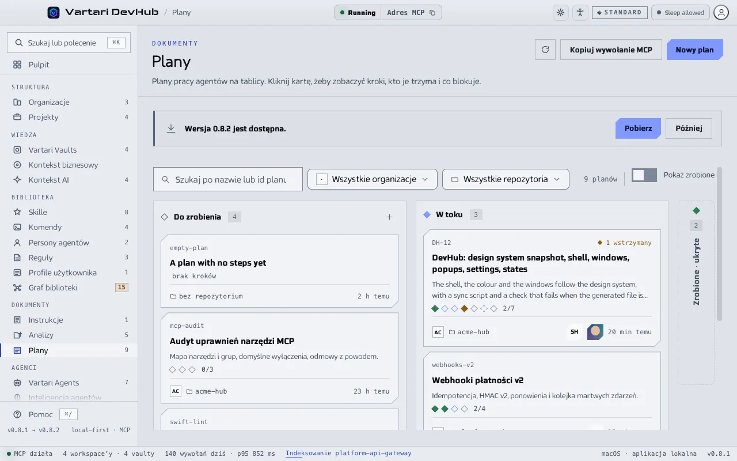Focus the plan name search field
This screenshot has height=461, width=737.
coord(228,179)
